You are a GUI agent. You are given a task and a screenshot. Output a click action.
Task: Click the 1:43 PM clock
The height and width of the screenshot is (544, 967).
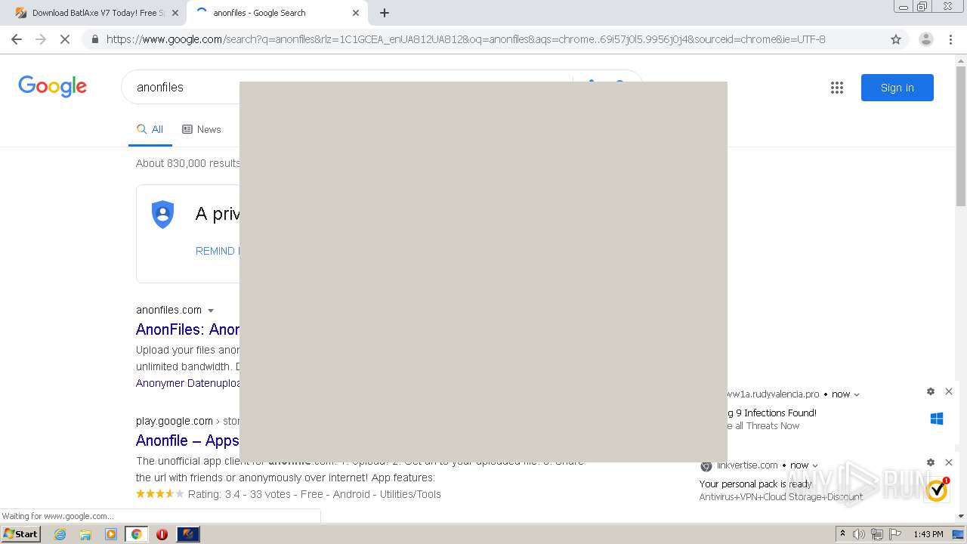[928, 534]
